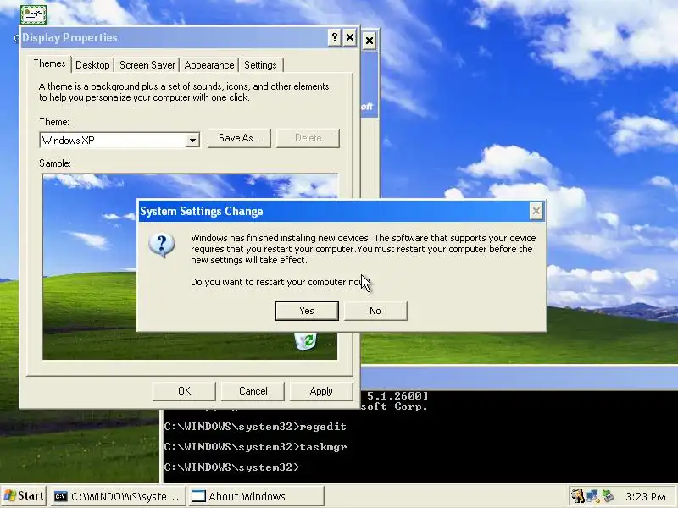
Task: Close the System Settings Change dialog
Action: pos(536,211)
